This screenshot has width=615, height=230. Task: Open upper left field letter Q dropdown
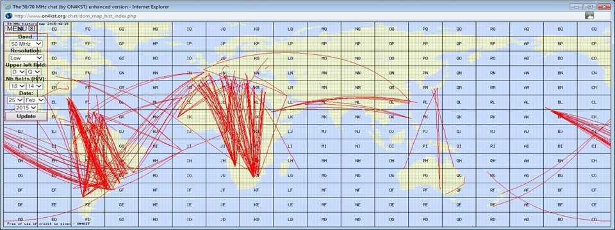(x=34, y=72)
